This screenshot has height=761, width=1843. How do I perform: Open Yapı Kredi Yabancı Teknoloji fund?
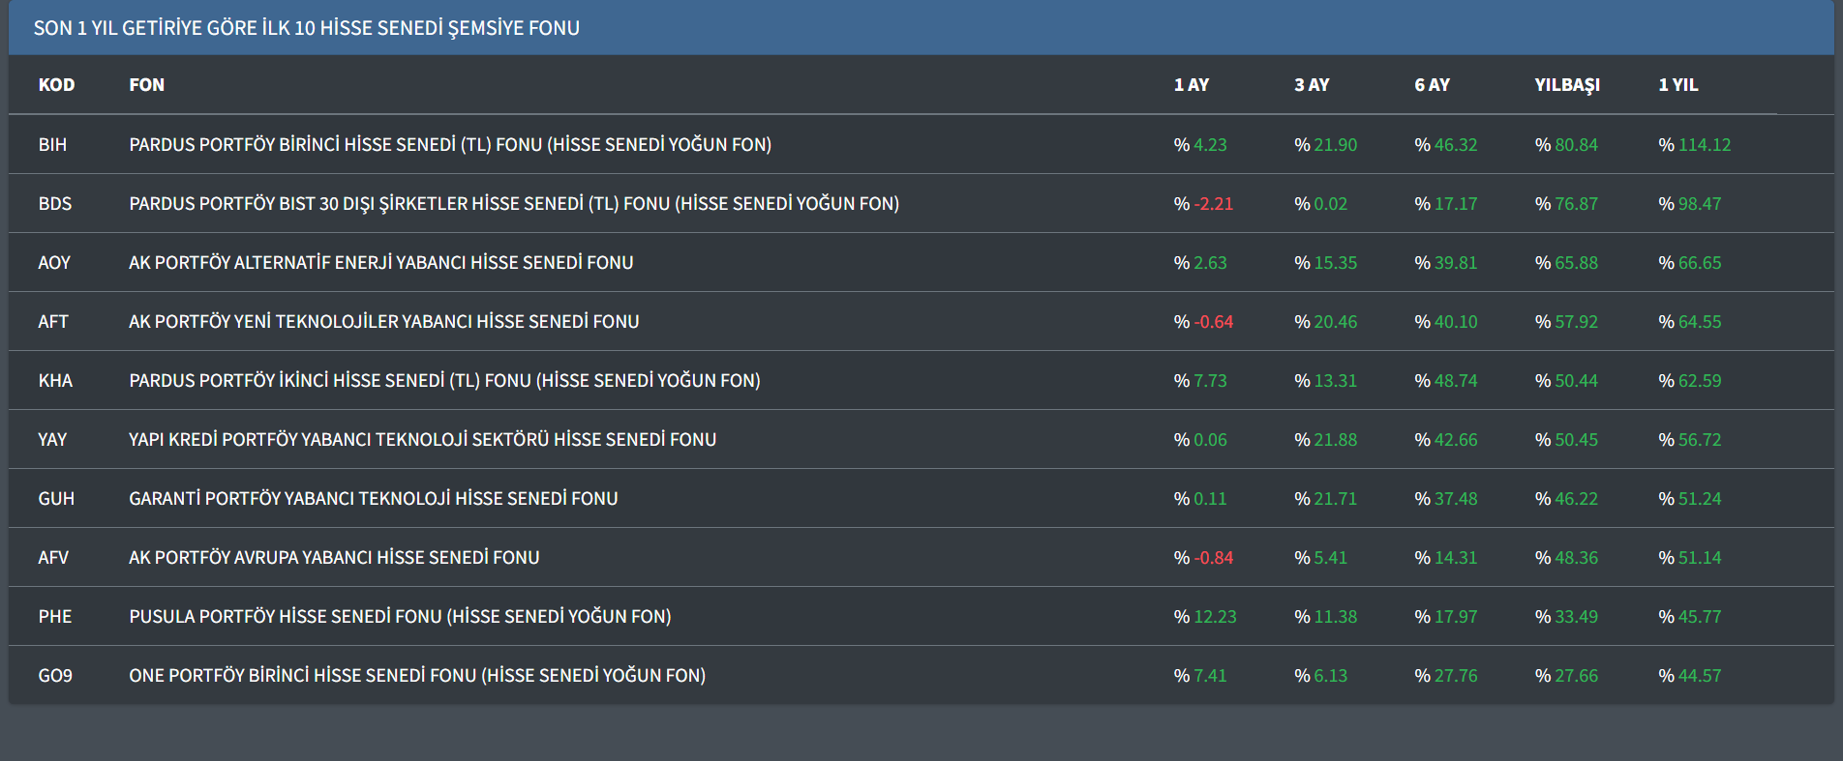pos(422,440)
